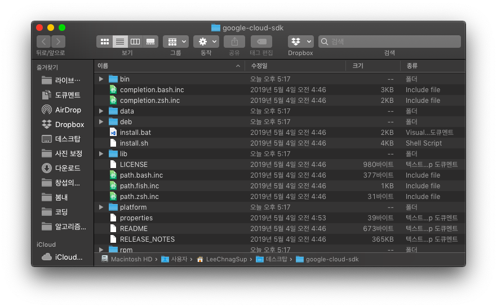
Task: Select the properties file icon
Action: click(113, 218)
